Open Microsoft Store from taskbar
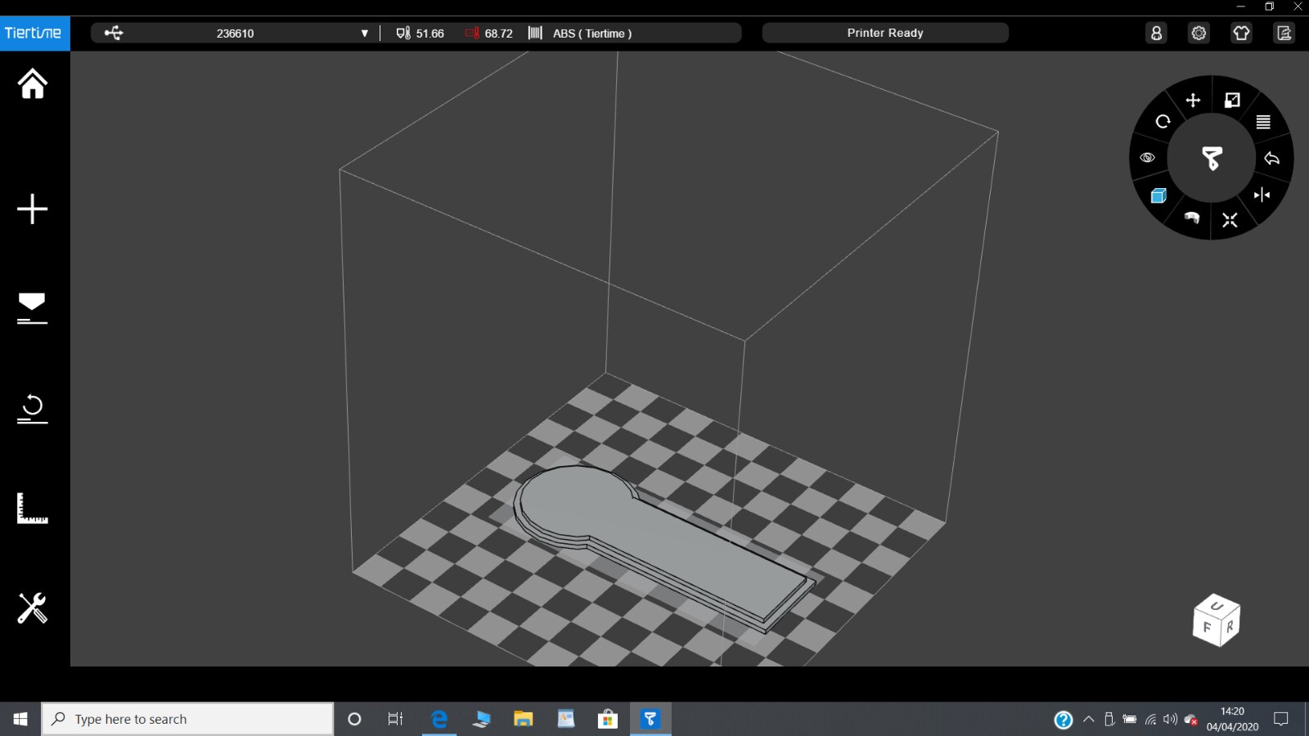Image resolution: width=1309 pixels, height=736 pixels. tap(607, 719)
